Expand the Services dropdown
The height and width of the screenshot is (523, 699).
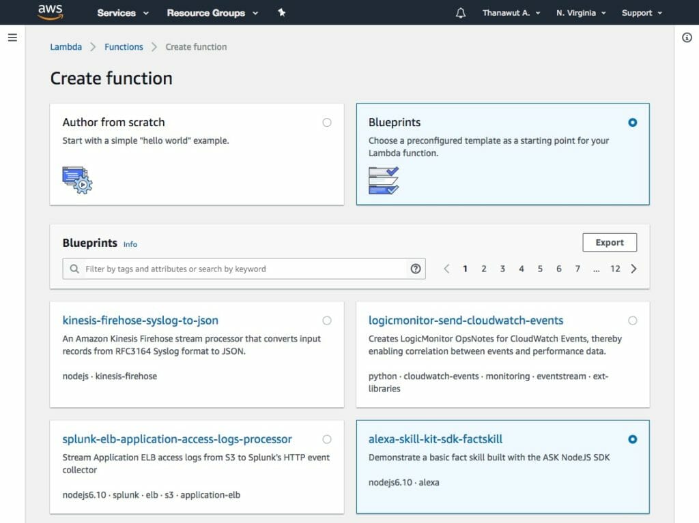click(123, 13)
